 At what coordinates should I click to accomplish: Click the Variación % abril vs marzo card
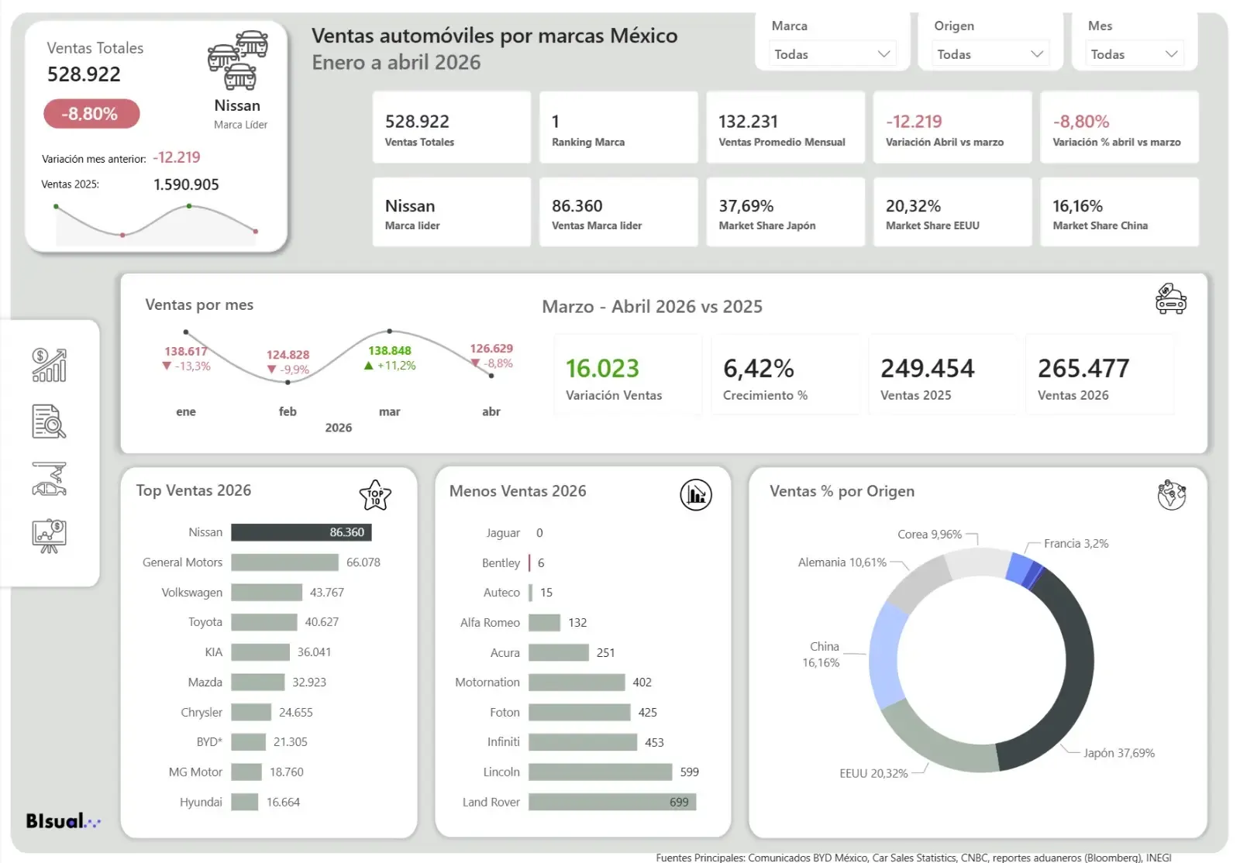pyautogui.click(x=1119, y=127)
